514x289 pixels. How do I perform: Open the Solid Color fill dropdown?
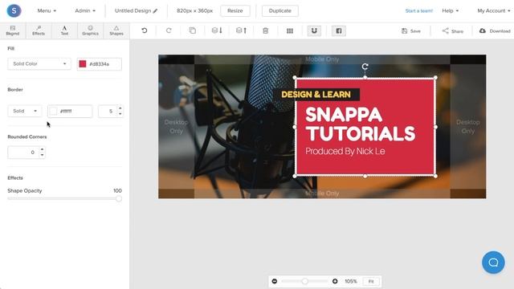tap(39, 64)
